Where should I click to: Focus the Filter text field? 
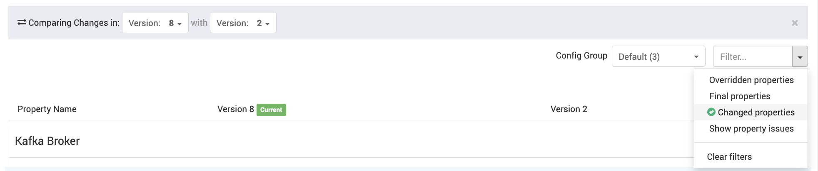click(x=753, y=56)
